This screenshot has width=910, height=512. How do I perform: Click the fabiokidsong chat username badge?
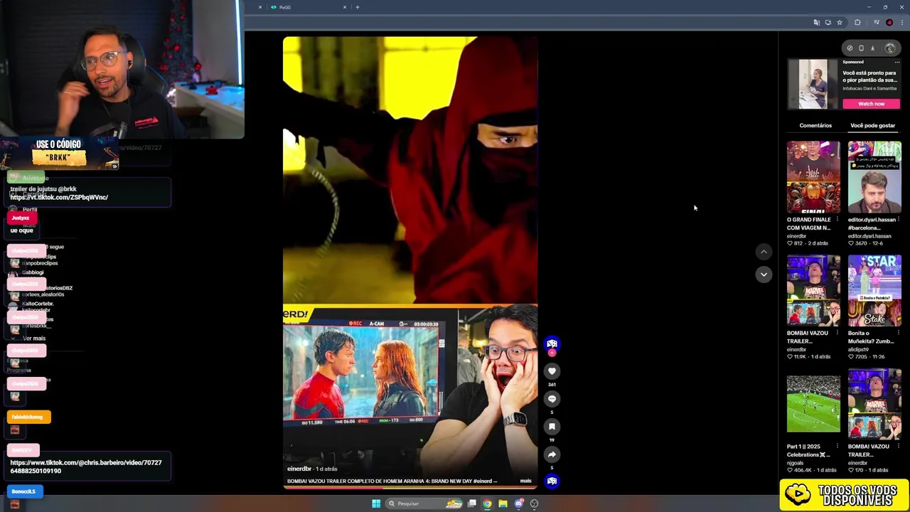click(28, 417)
